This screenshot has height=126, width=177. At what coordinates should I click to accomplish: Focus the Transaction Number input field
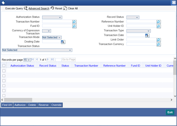click(57, 21)
